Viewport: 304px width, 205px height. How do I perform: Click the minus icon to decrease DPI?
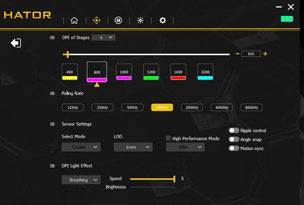point(237,54)
